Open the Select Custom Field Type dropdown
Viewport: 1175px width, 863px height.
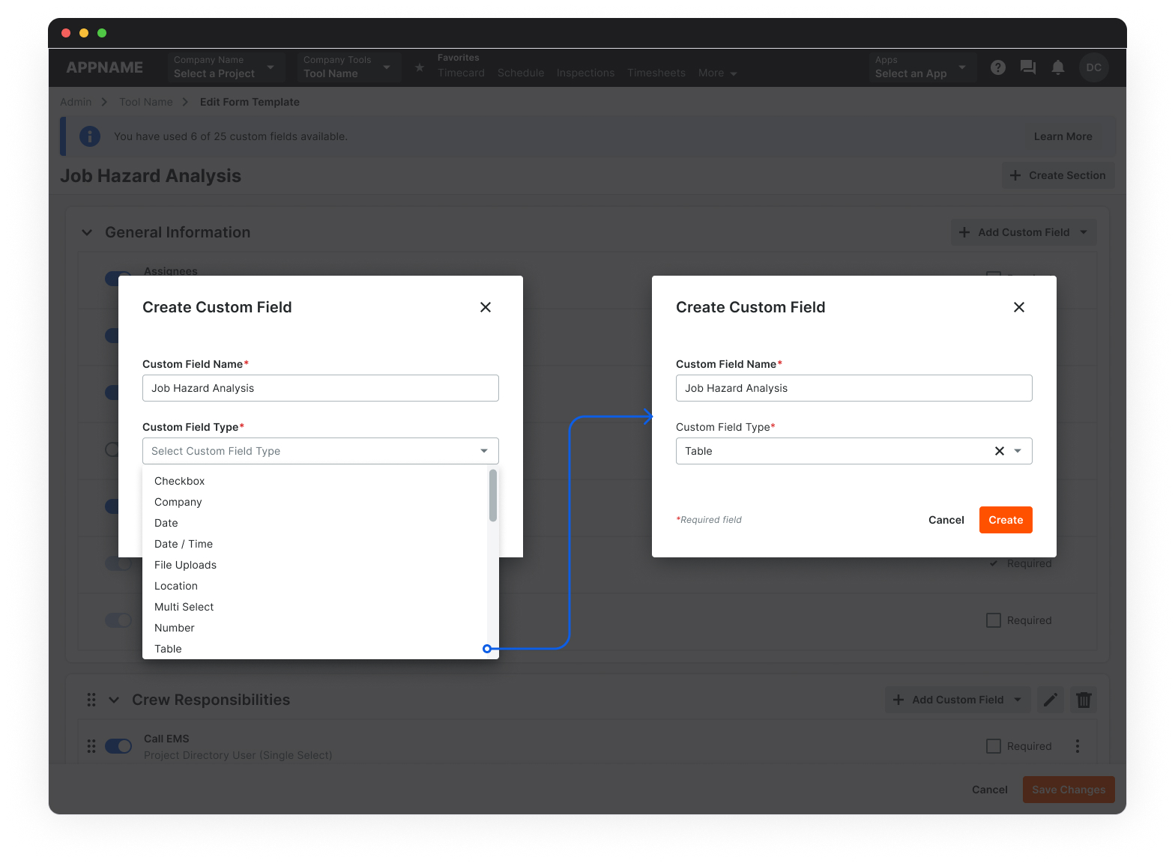tap(320, 451)
